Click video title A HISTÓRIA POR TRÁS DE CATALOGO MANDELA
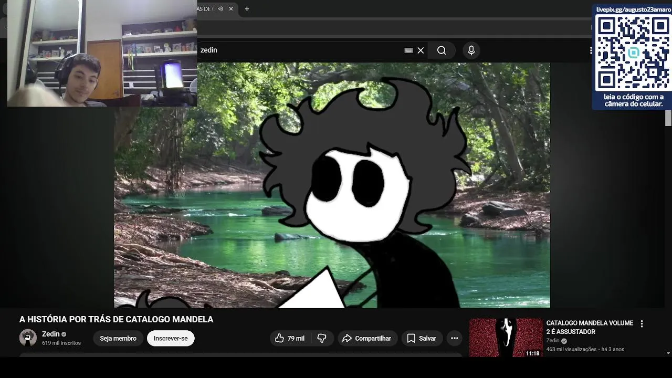This screenshot has height=378, width=672. point(117,319)
